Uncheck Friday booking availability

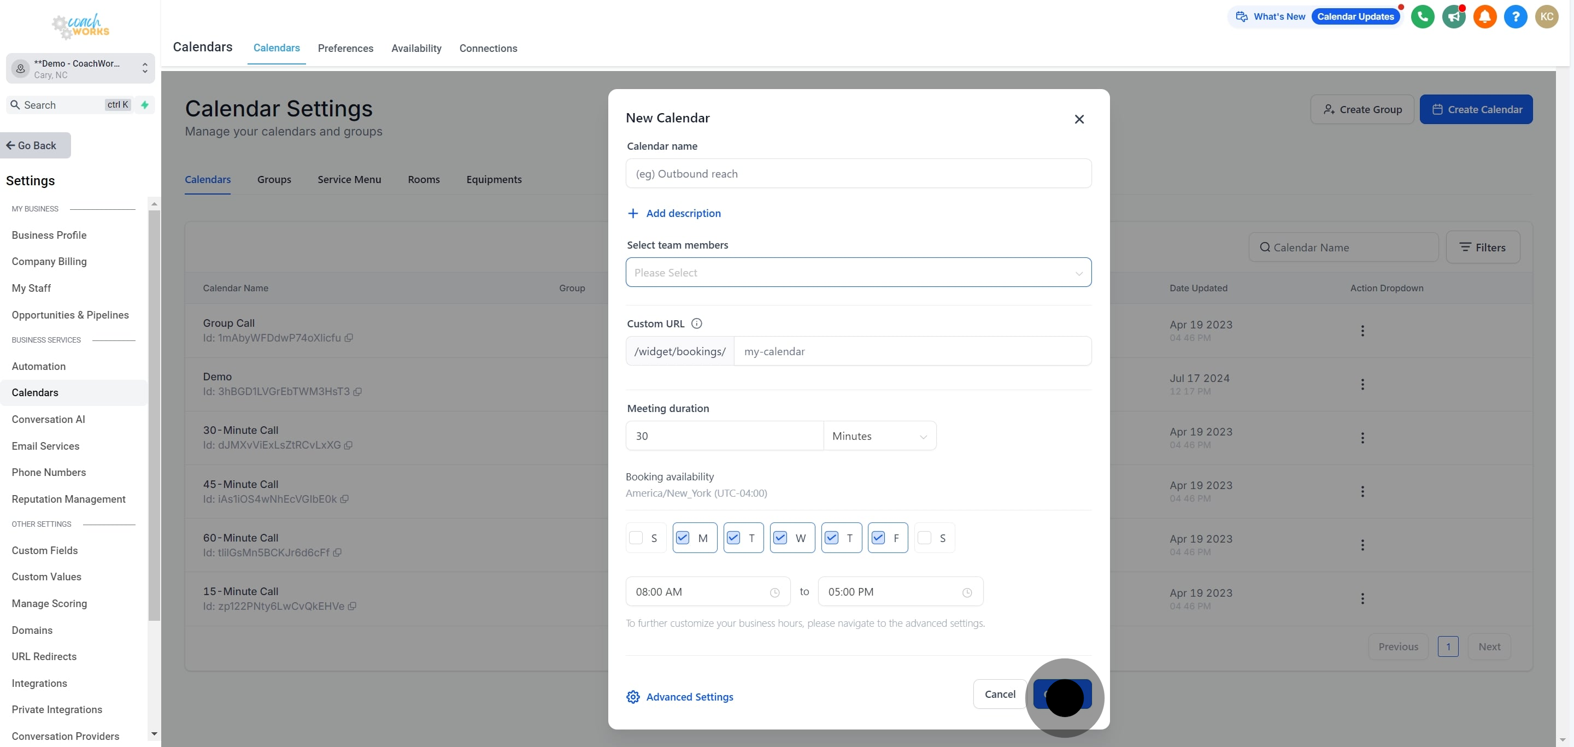click(x=878, y=538)
